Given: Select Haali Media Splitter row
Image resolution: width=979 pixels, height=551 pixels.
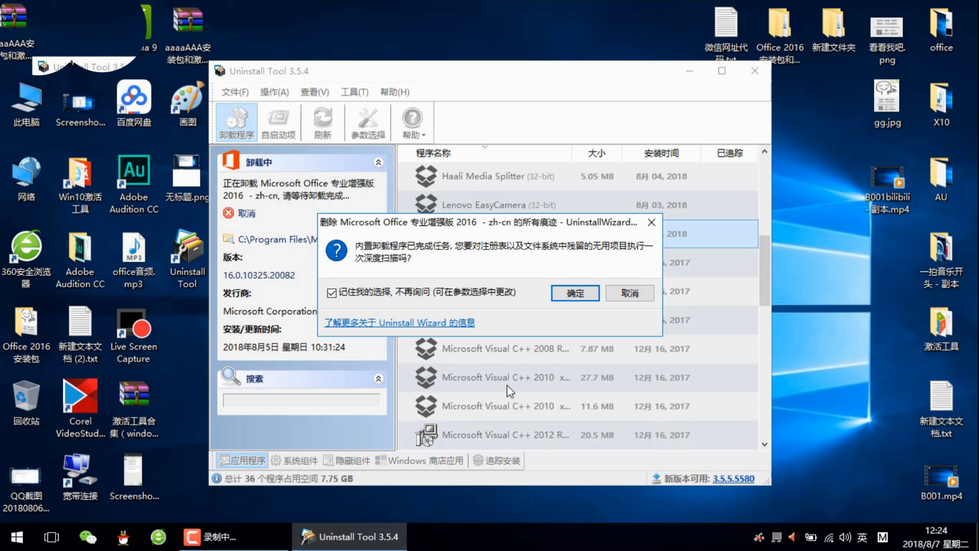Looking at the screenshot, I should pyautogui.click(x=577, y=176).
